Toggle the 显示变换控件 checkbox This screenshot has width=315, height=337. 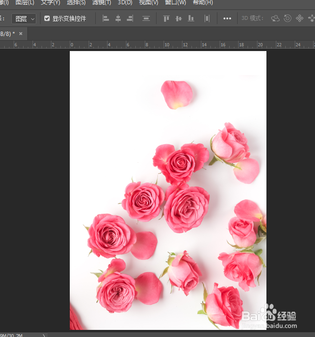47,18
